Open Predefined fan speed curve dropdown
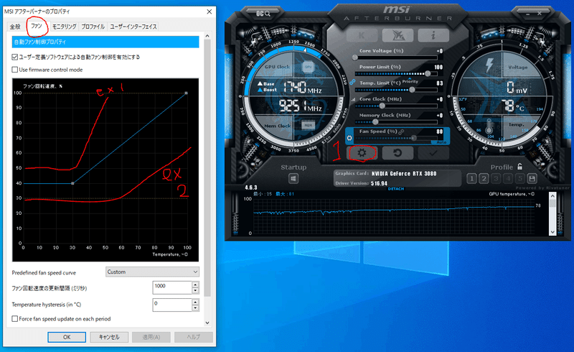This screenshot has width=574, height=352. click(x=152, y=272)
